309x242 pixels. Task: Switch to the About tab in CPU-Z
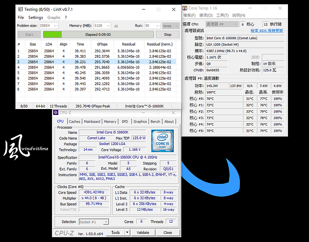[x=169, y=121]
